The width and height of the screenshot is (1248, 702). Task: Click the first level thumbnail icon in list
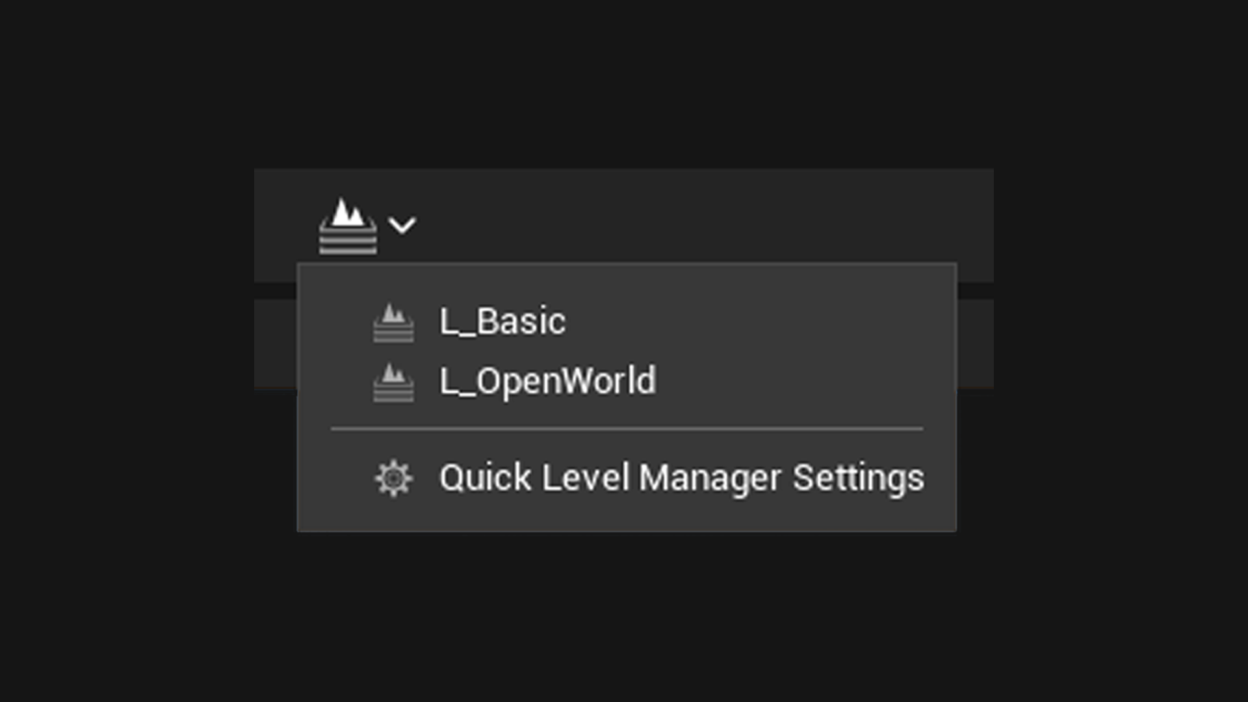tap(393, 322)
